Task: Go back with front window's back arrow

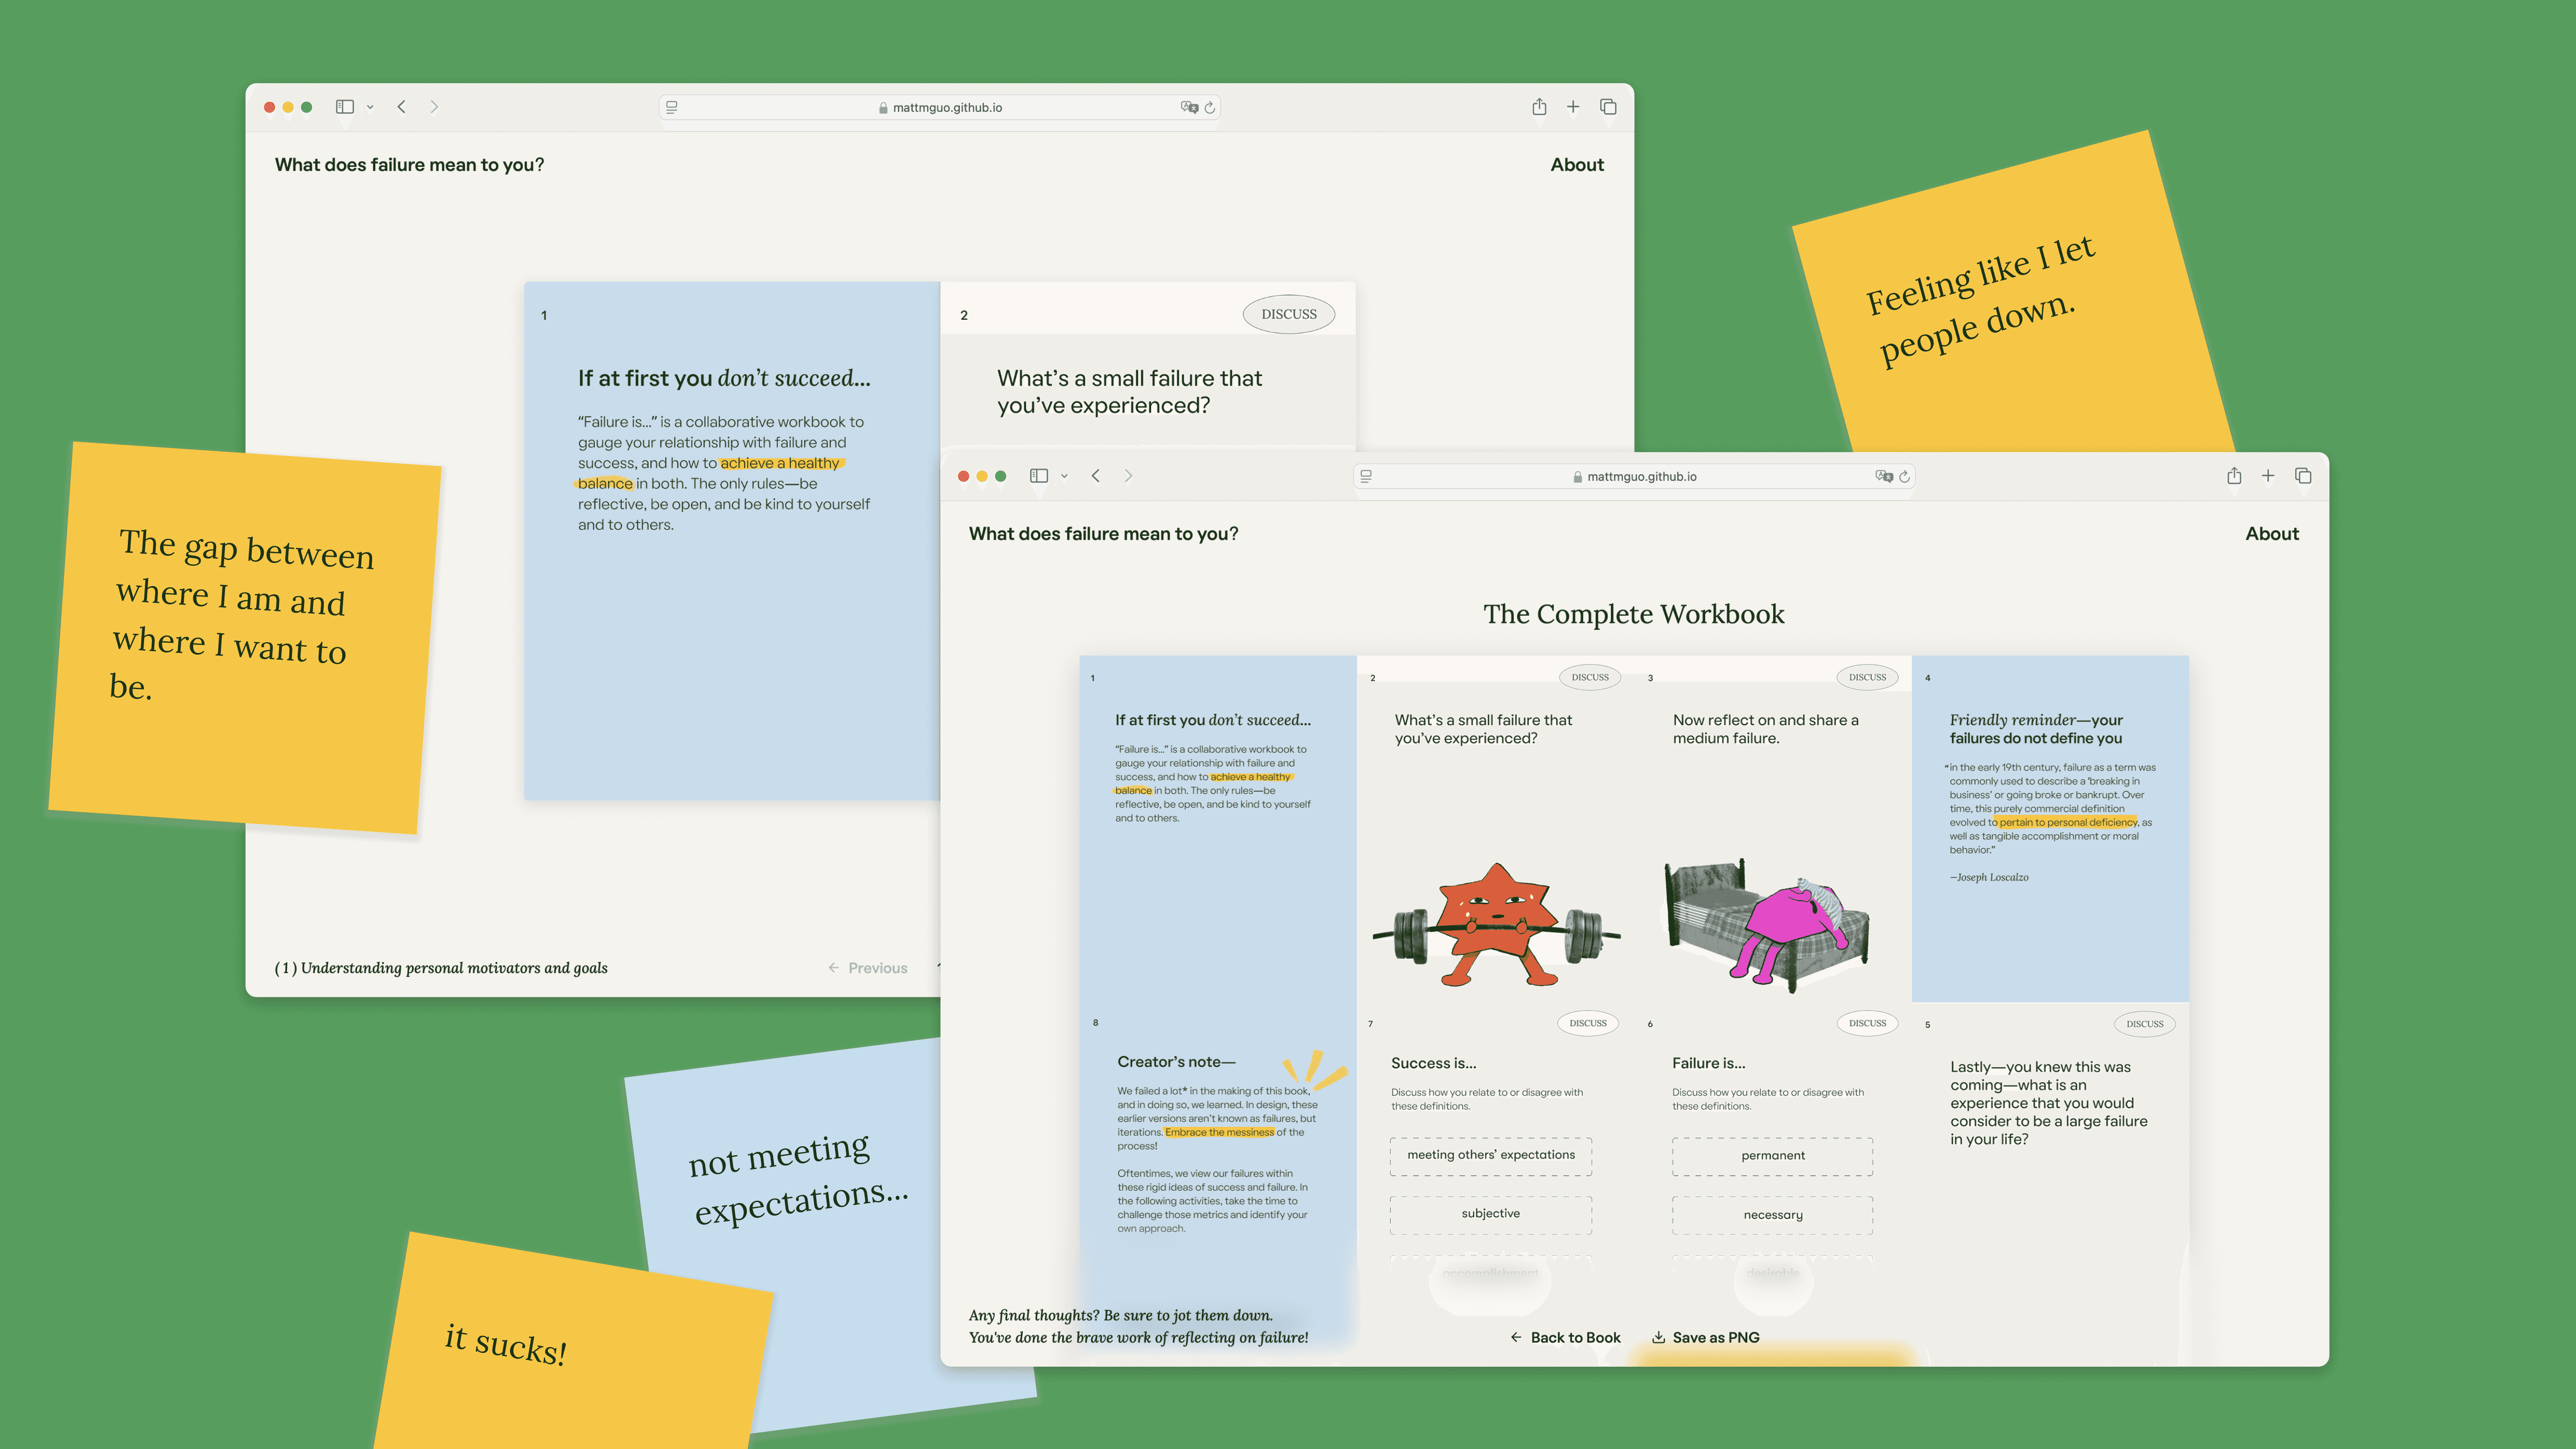Action: pos(1096,476)
